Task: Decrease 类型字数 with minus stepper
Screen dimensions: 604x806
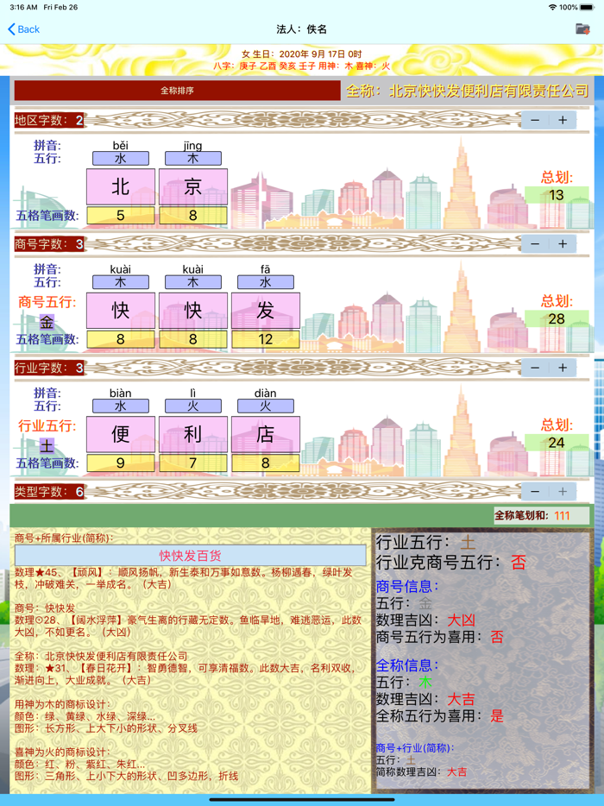Action: [x=535, y=491]
